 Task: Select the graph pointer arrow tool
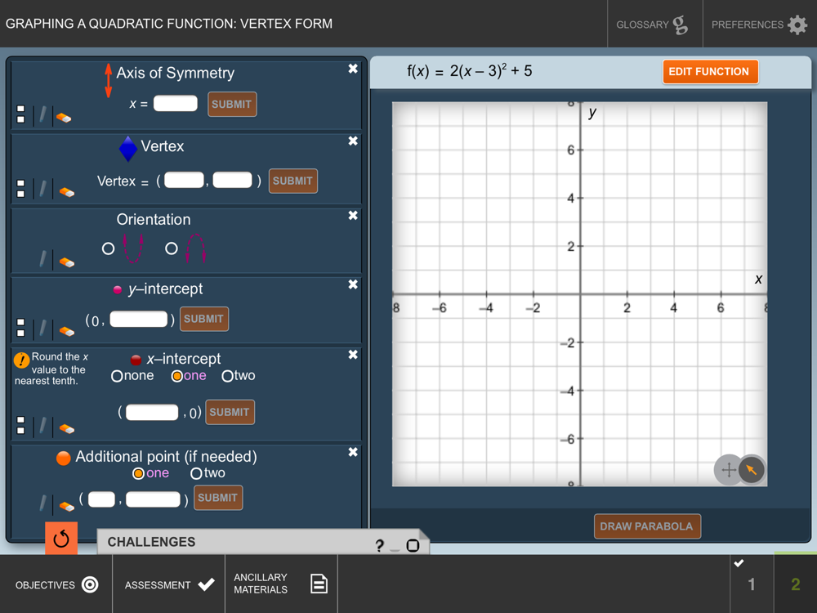[x=752, y=470]
